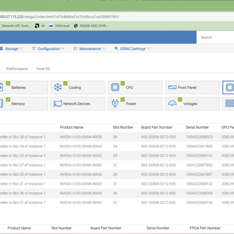
Task: Click board part number in slot 26 row
Action: tap(158, 193)
